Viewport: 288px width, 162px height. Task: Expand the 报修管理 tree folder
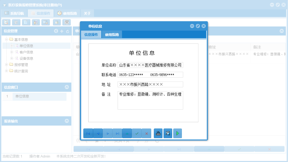point(6,65)
